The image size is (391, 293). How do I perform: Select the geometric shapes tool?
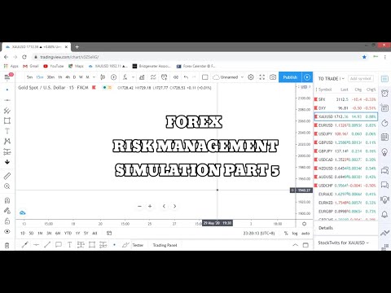click(7, 120)
